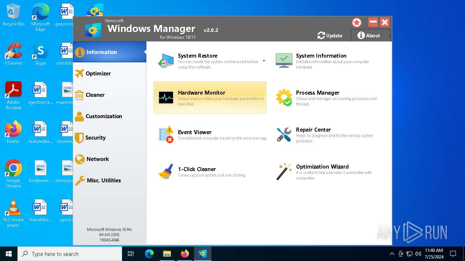
Task: Click the Edge taskbar icon
Action: pyautogui.click(x=149, y=254)
